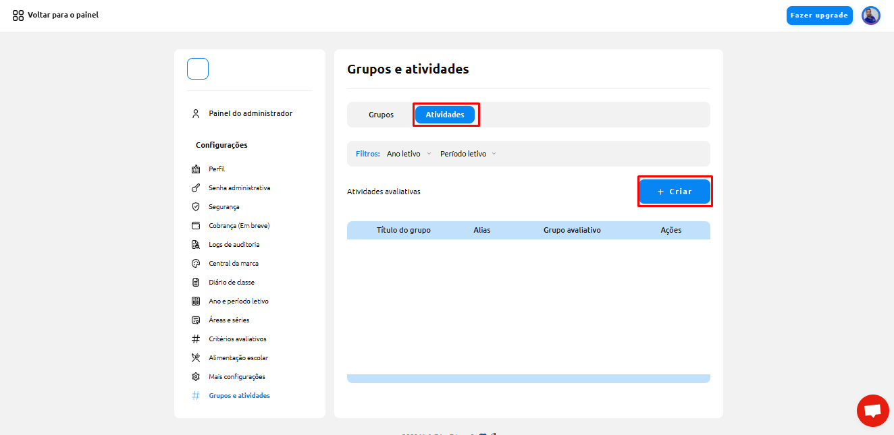Click the Ações column header
This screenshot has height=435, width=894.
pos(671,231)
